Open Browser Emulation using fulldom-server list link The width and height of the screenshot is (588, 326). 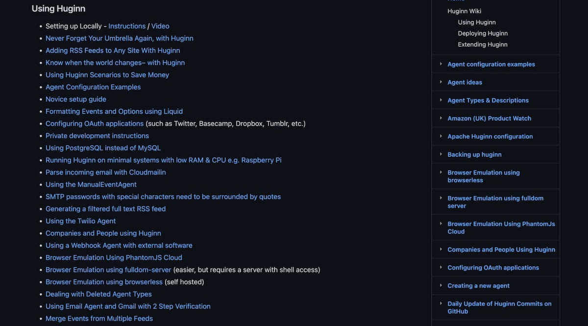point(108,270)
